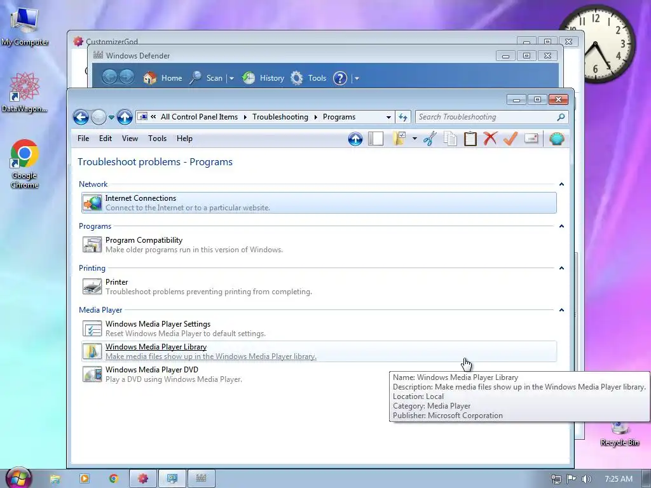Click the blue Up arrow toolbar icon
651x488 pixels.
click(x=355, y=139)
